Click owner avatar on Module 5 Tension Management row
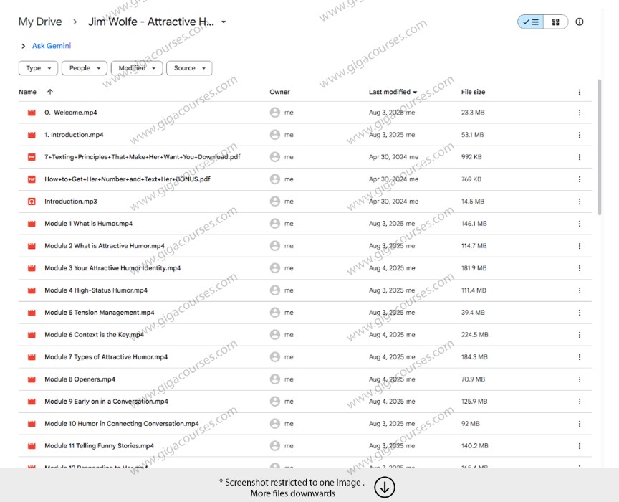619x502 pixels. 274,313
